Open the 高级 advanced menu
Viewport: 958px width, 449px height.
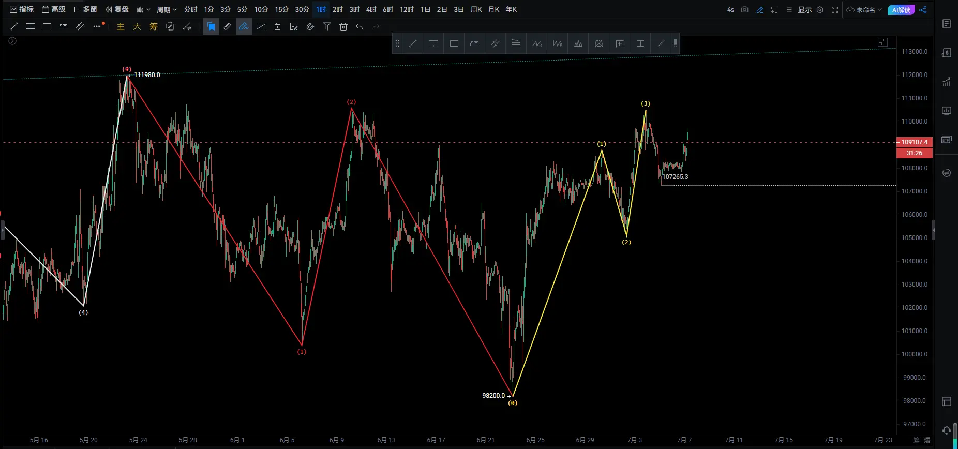point(54,9)
